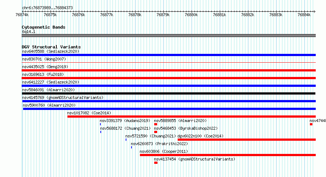Open dgv6022n100 (Coe2014) label
326x177 pixels.
200,136
